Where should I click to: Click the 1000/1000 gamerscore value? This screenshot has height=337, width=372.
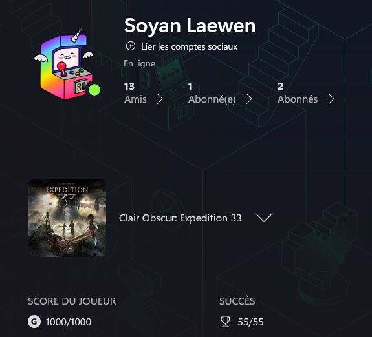[x=69, y=322]
